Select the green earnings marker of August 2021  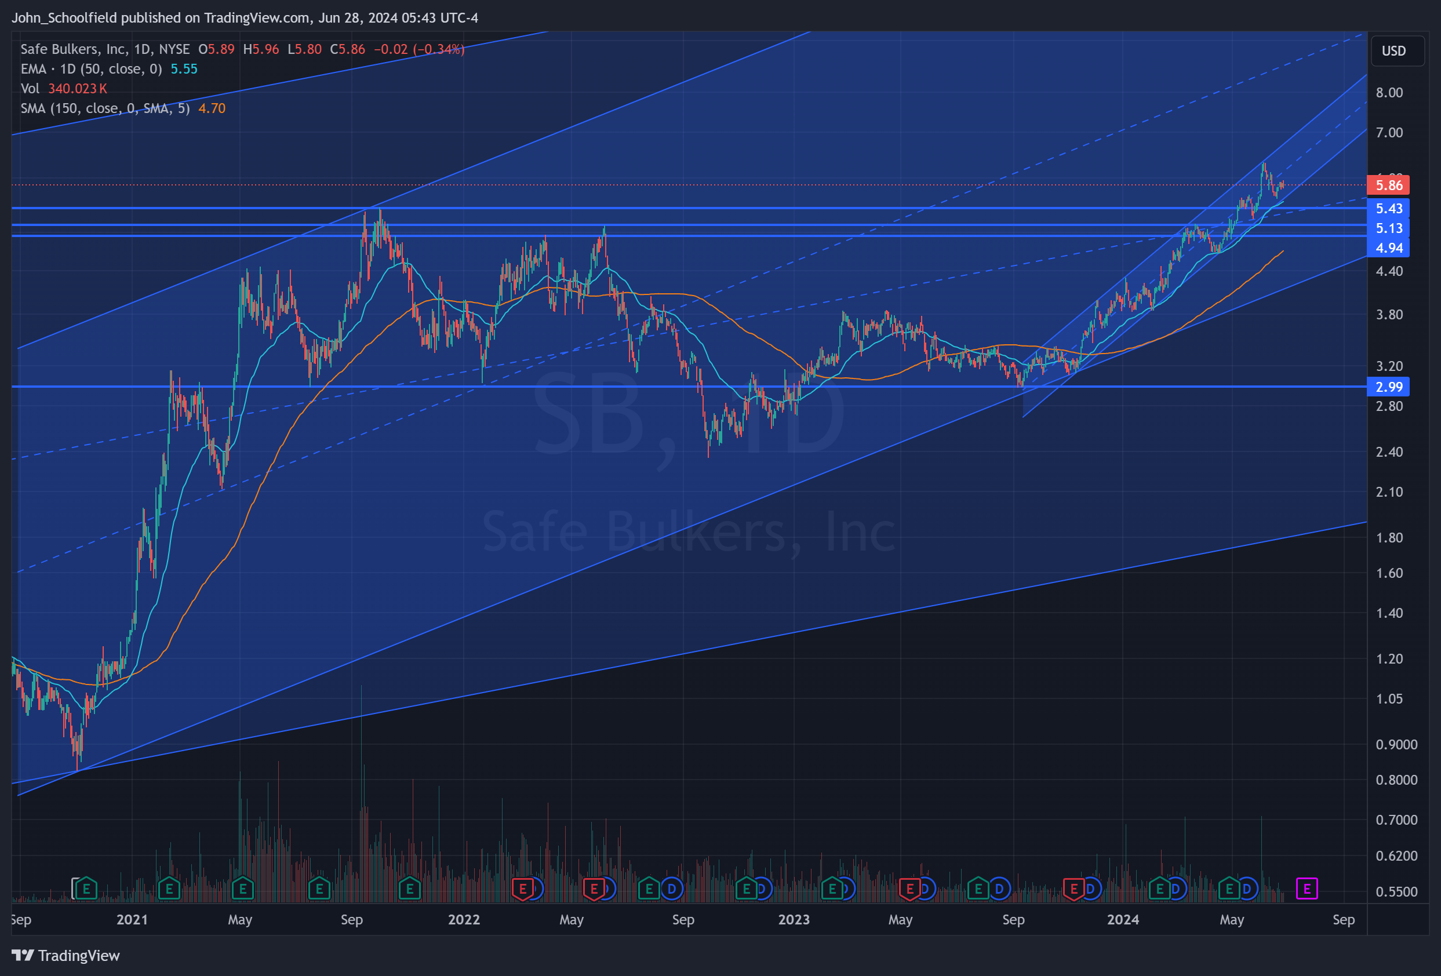[x=319, y=889]
